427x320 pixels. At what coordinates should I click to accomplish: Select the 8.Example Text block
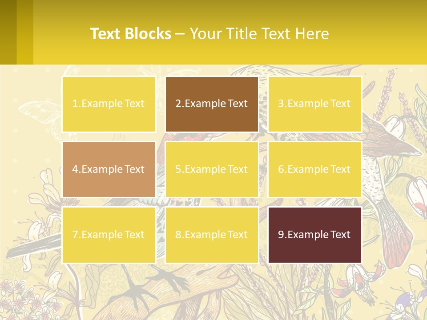click(212, 235)
